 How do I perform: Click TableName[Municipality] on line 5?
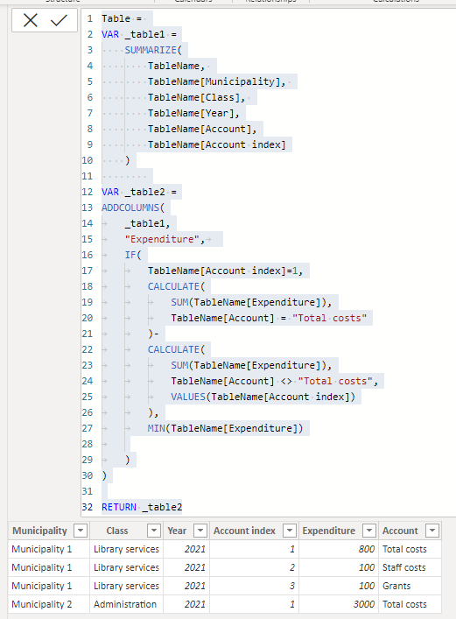(x=214, y=81)
